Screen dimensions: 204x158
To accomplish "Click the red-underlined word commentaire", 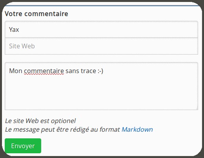I will [x=44, y=71].
